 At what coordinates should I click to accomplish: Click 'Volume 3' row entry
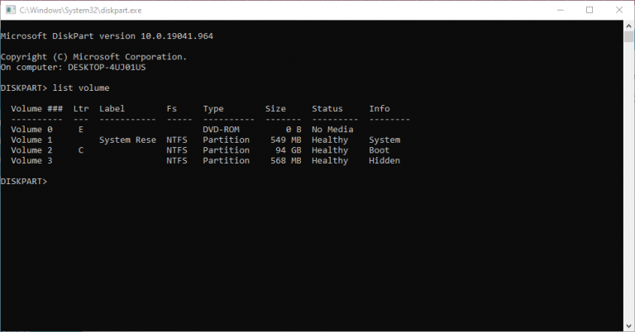point(31,160)
